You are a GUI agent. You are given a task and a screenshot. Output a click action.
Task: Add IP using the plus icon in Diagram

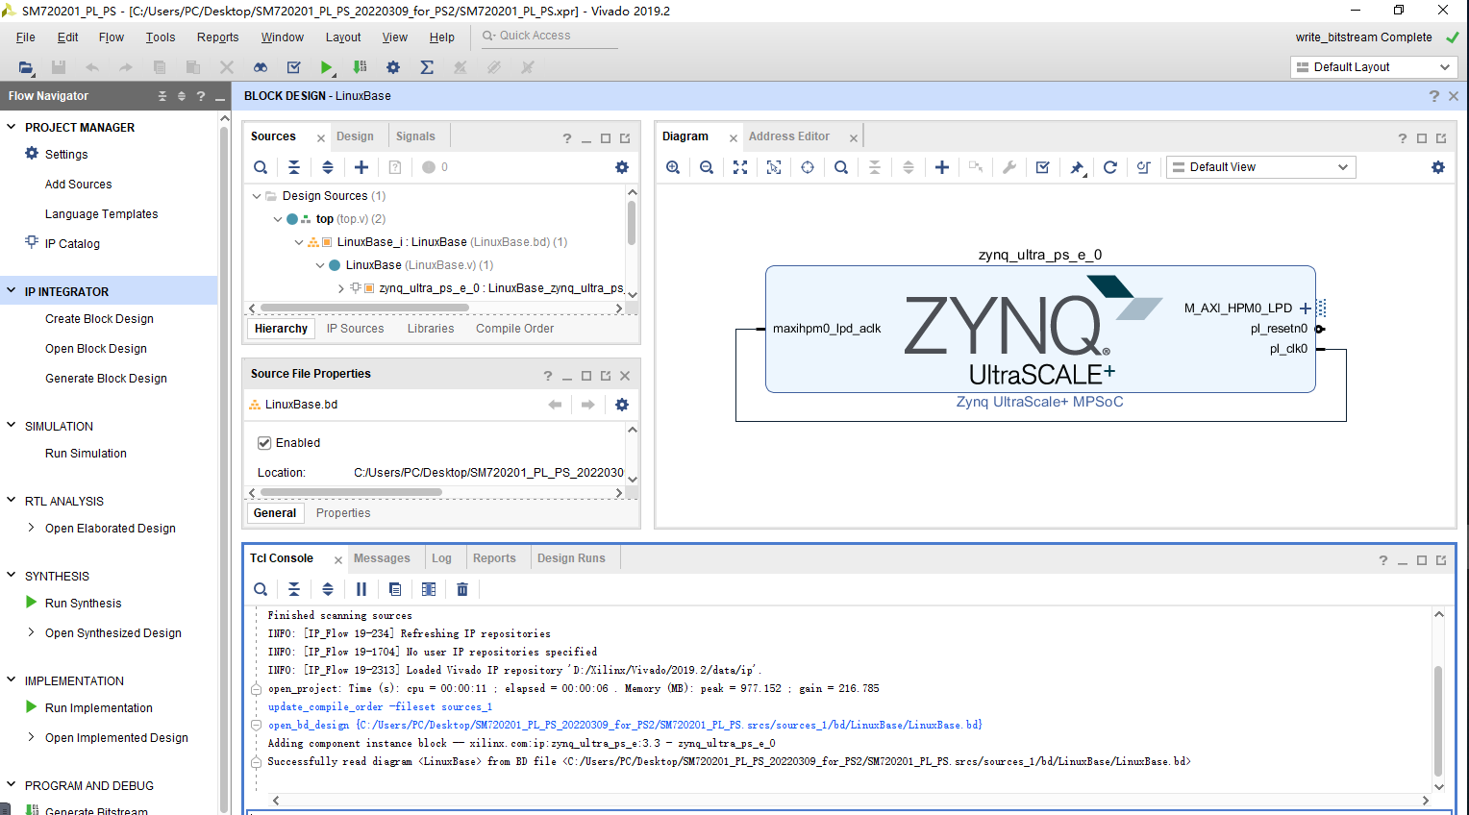pos(941,166)
